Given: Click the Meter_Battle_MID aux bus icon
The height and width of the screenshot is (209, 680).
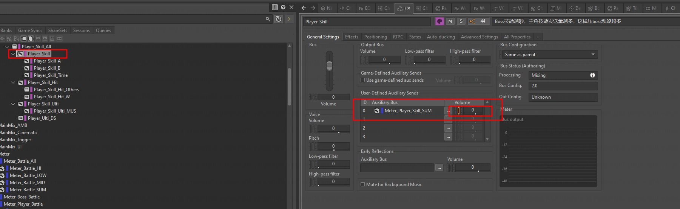Looking at the screenshot, I should (2, 183).
